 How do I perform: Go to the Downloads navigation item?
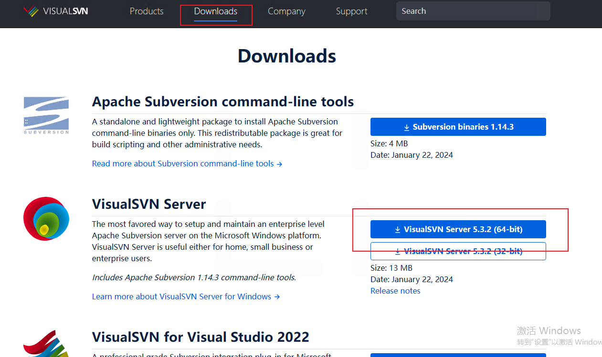(x=216, y=11)
